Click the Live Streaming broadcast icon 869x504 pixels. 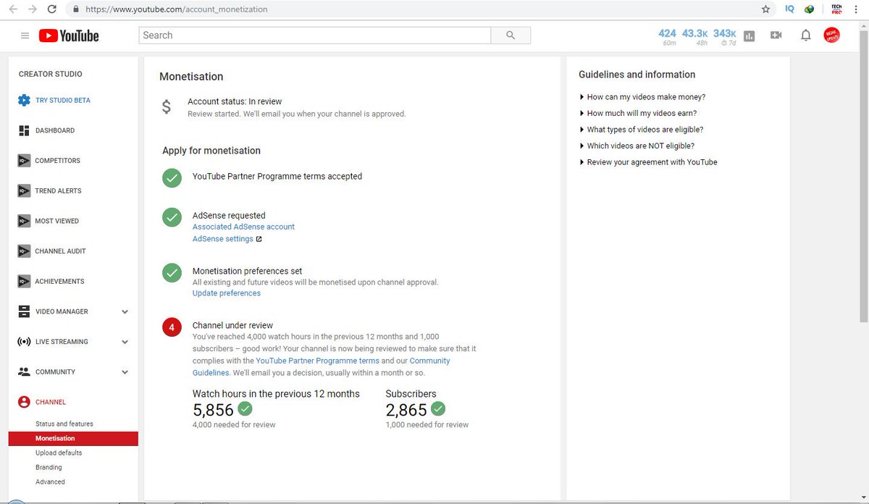tap(24, 342)
